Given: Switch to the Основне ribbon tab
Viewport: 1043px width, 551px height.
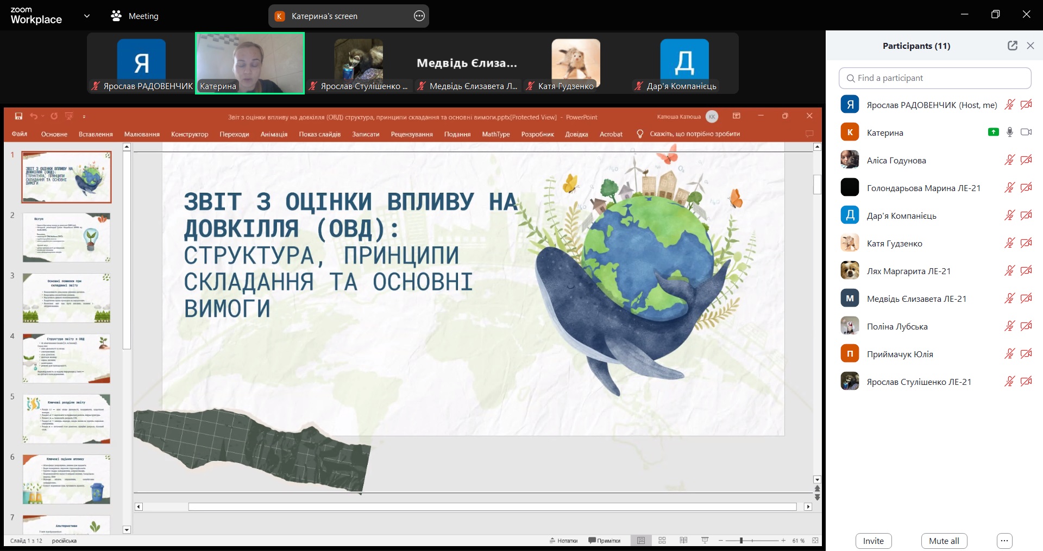Looking at the screenshot, I should [x=54, y=134].
